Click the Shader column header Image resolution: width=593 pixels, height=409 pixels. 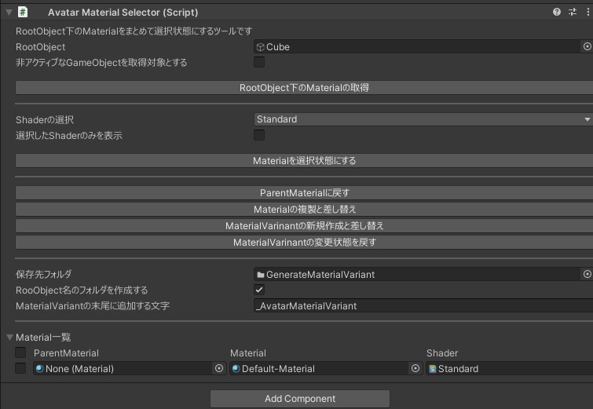442,353
